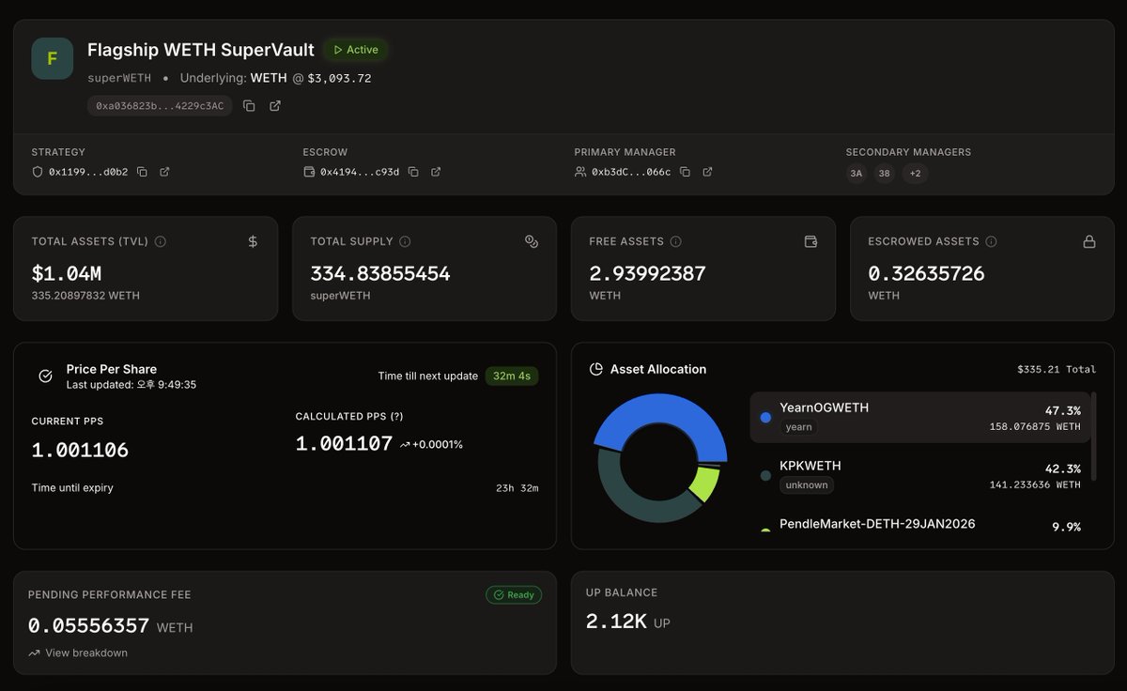Copy the vault contract address
The height and width of the screenshot is (691, 1127).
tap(249, 105)
